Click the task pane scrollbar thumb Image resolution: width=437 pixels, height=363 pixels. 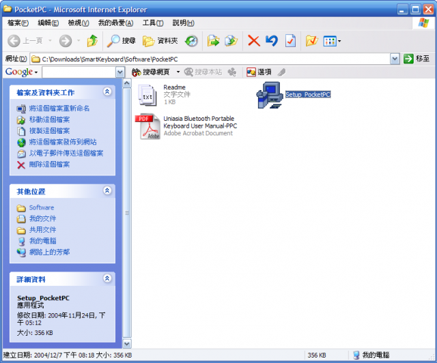(x=127, y=213)
